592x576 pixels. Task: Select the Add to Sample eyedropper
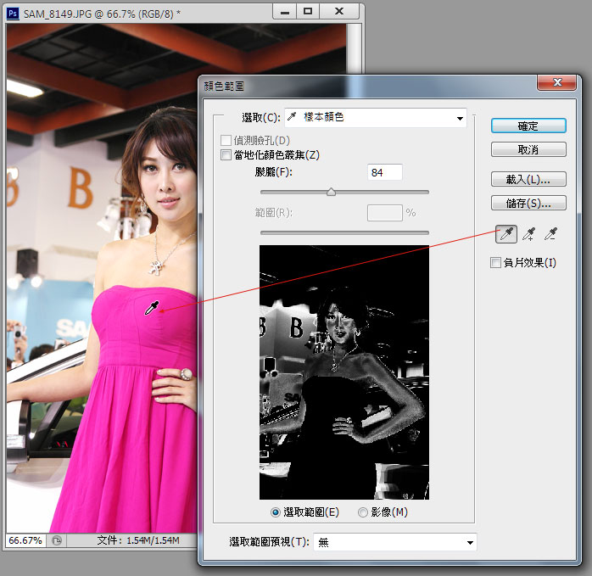(528, 232)
